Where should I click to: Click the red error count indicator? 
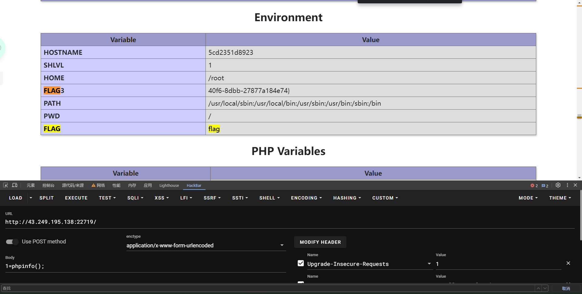(534, 186)
